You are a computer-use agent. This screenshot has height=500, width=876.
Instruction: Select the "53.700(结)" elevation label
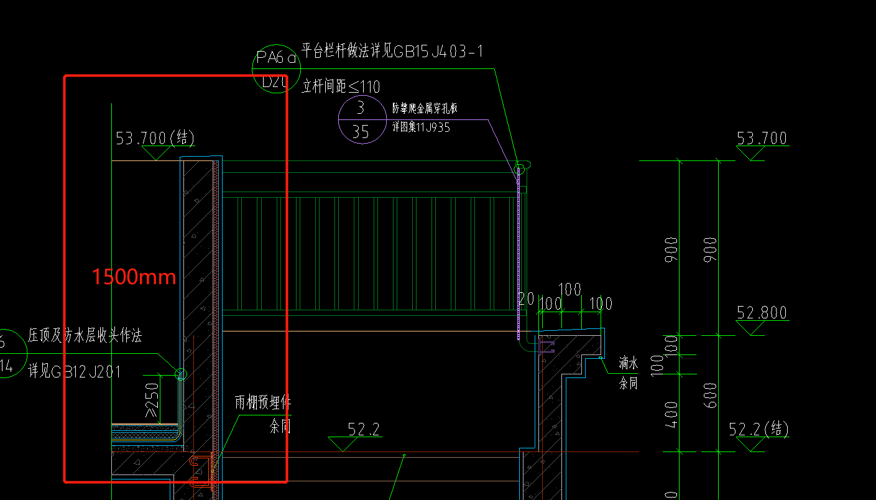tap(156, 137)
